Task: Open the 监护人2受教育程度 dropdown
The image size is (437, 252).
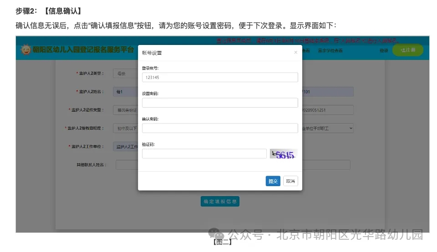Action: 126,128
